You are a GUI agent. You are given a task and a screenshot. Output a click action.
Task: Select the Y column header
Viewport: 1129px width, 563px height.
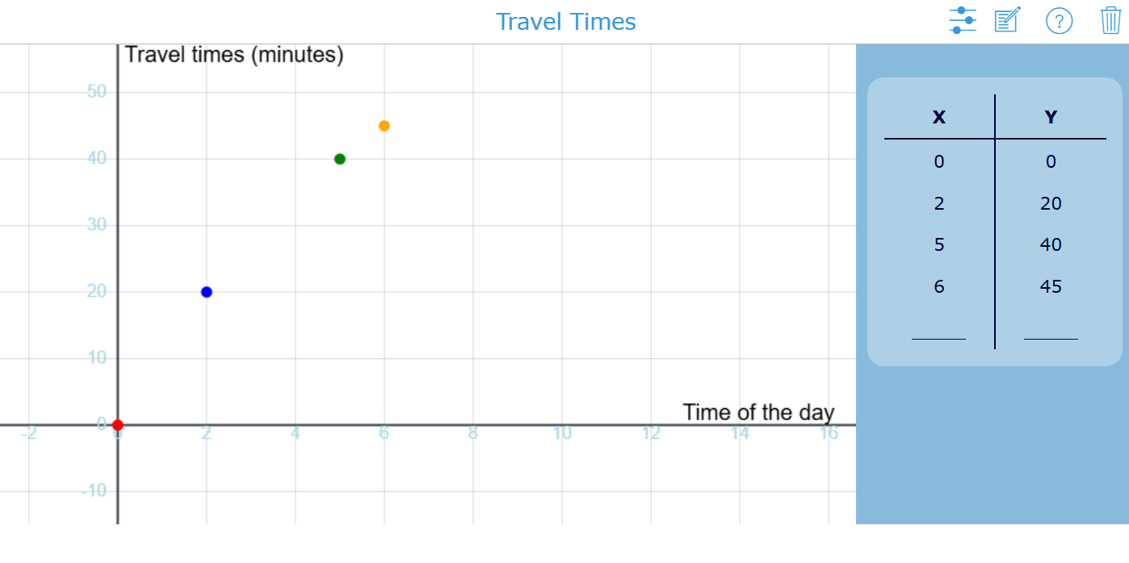[1050, 118]
